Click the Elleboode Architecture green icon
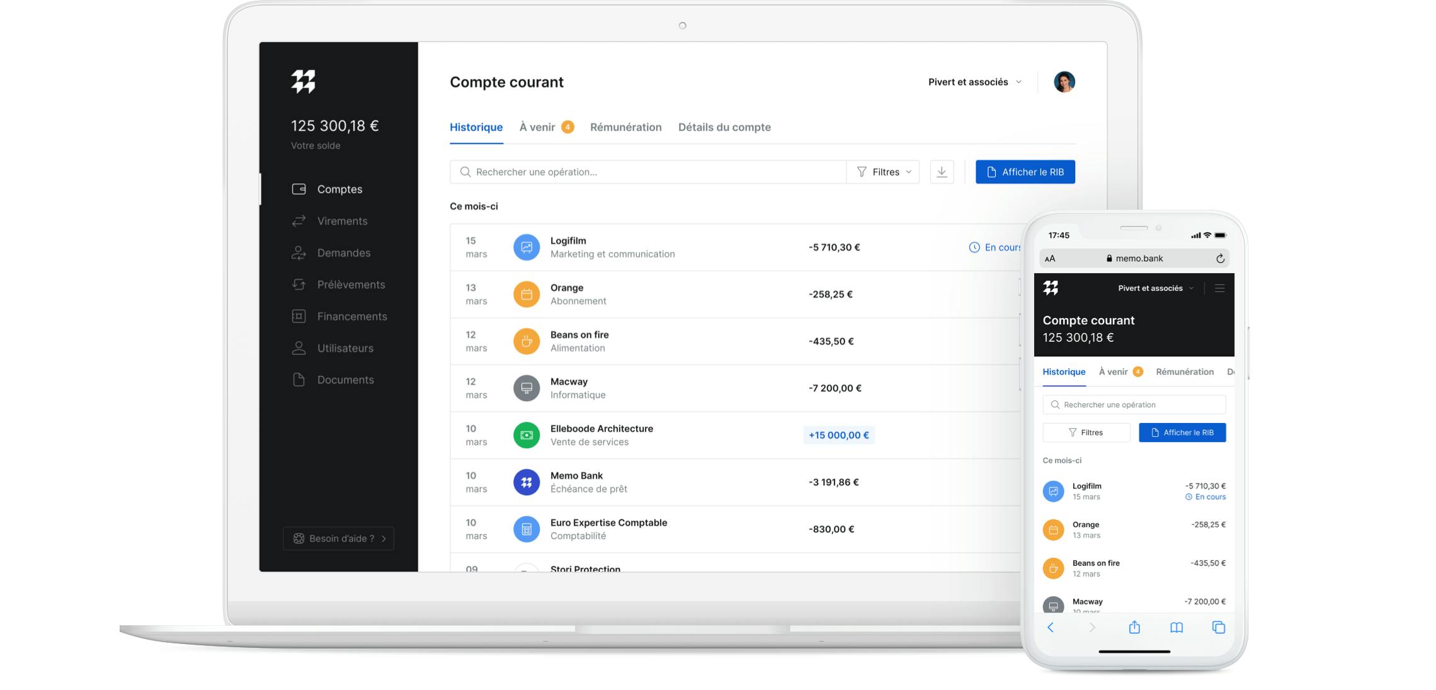1436x690 pixels. tap(527, 435)
